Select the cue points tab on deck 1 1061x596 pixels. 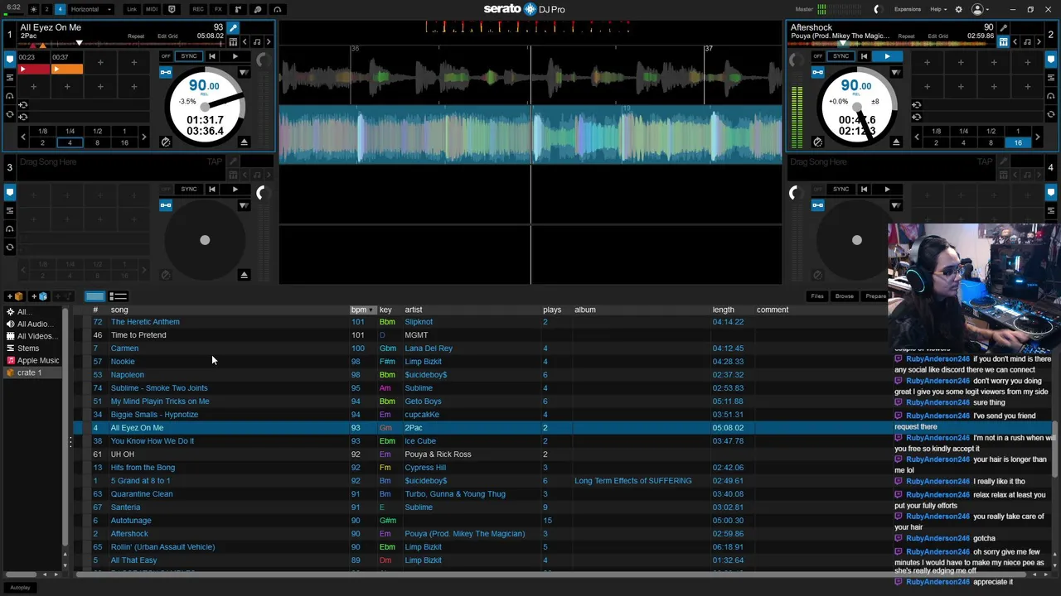[x=10, y=60]
